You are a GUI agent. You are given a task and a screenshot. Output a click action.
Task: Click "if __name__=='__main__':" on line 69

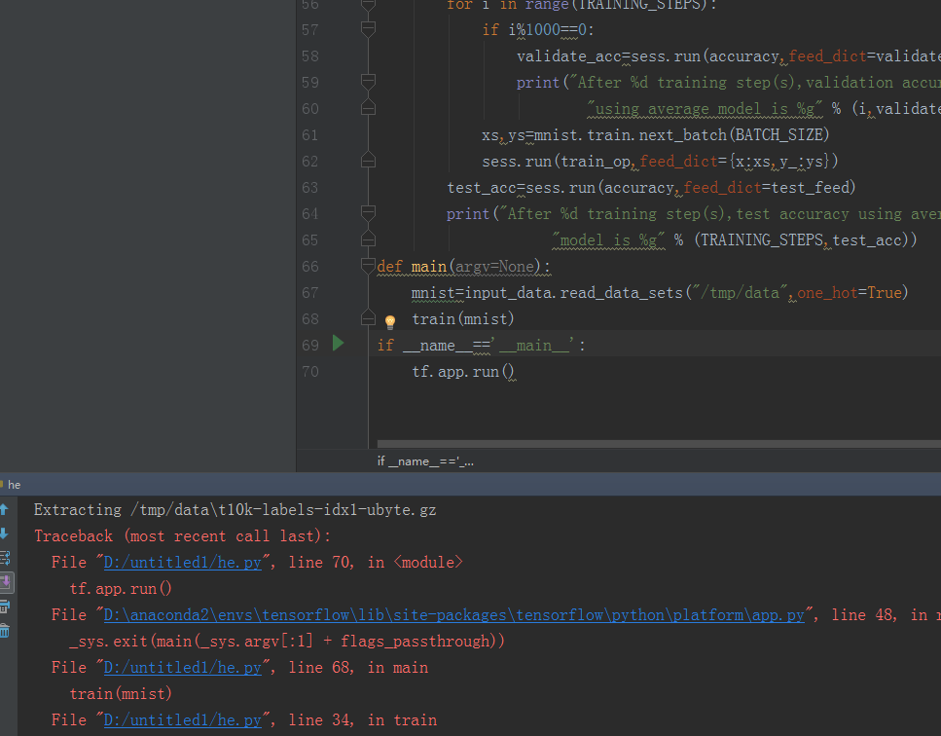coord(481,346)
